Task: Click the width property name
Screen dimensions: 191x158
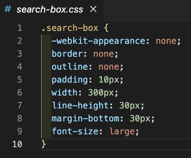Action: pyautogui.click(x=65, y=93)
